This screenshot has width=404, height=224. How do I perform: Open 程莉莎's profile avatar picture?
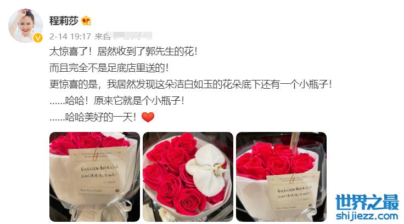pyautogui.click(x=25, y=25)
